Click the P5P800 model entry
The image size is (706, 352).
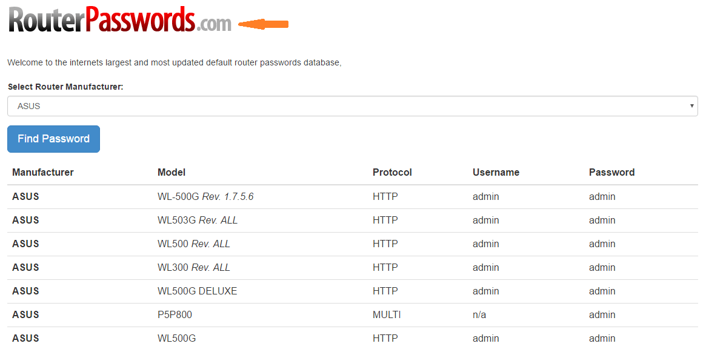[x=175, y=314]
